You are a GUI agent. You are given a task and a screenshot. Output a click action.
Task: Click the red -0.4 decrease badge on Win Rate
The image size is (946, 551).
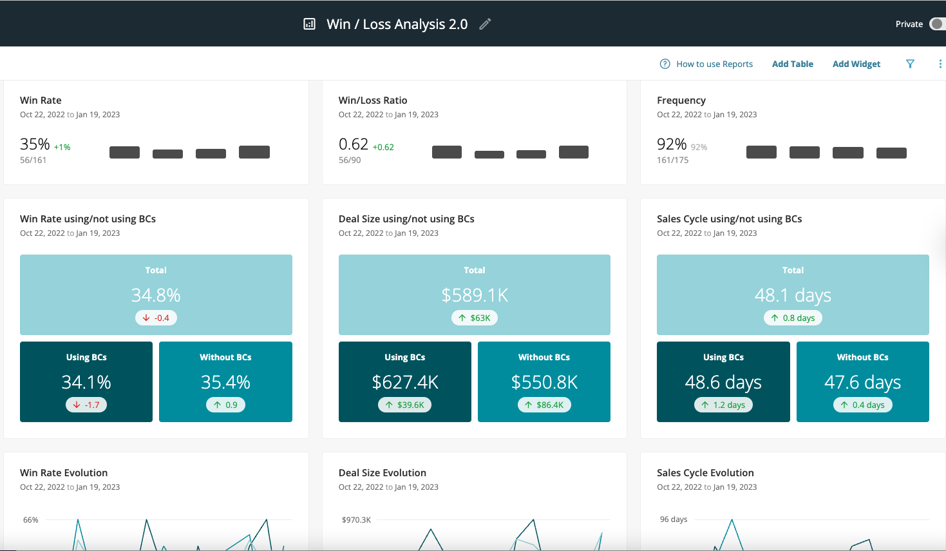pos(156,318)
